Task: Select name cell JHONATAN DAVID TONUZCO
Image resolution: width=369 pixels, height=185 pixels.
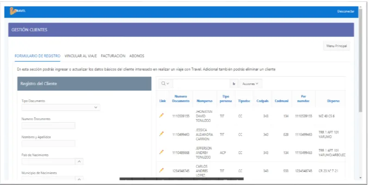Action: point(204,116)
